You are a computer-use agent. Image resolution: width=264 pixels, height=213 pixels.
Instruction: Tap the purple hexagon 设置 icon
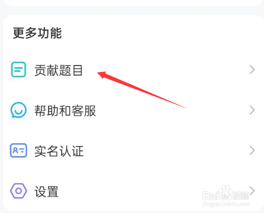click(x=19, y=191)
